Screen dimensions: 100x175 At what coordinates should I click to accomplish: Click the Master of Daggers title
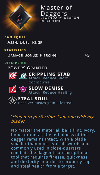pyautogui.click(x=56, y=11)
